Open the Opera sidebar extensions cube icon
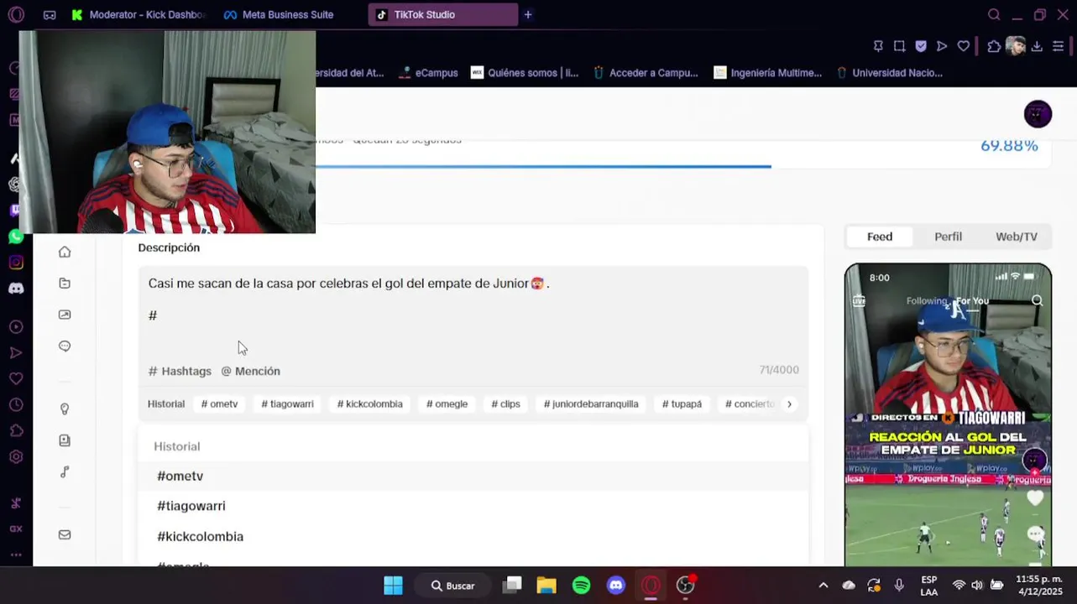The image size is (1077, 604). (16, 431)
